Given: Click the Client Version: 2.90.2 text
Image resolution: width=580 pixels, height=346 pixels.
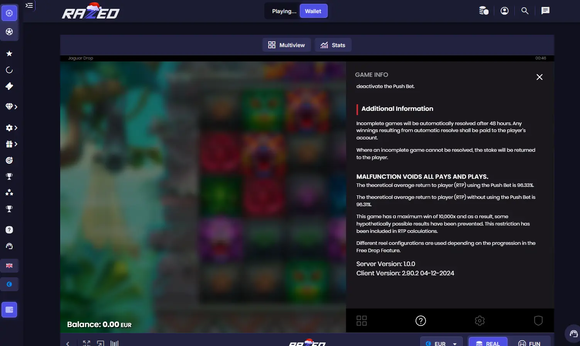Looking at the screenshot, I should click(x=405, y=273).
